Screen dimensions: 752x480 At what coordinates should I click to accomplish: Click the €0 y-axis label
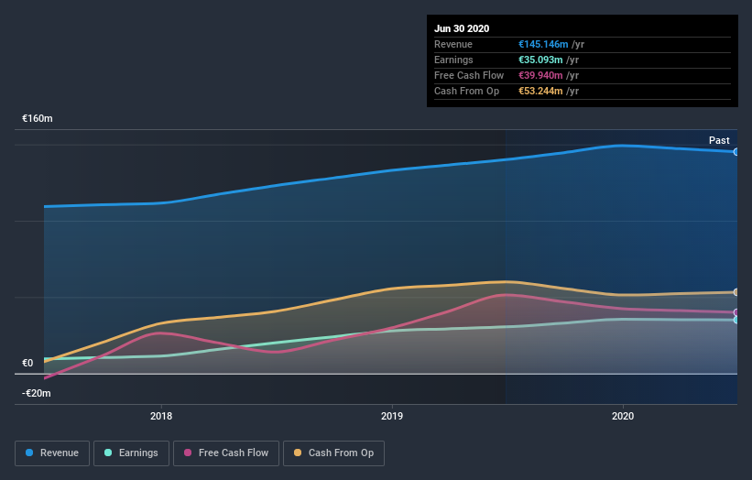27,363
